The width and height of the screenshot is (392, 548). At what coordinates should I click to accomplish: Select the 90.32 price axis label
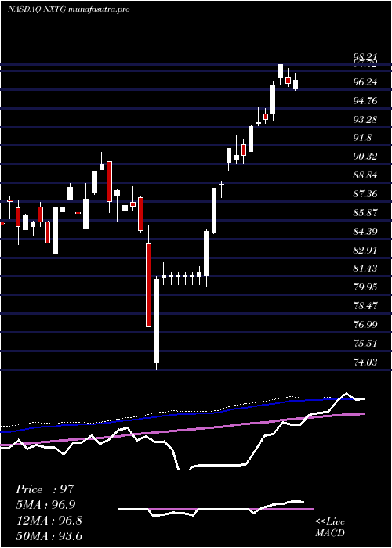365,157
